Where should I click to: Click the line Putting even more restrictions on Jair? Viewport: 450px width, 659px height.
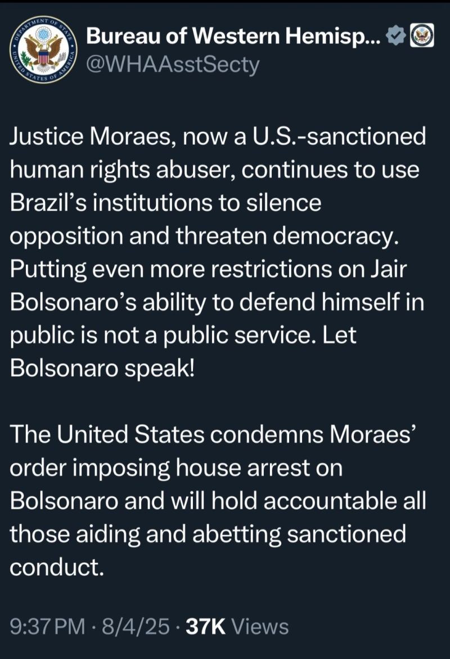pos(208,269)
